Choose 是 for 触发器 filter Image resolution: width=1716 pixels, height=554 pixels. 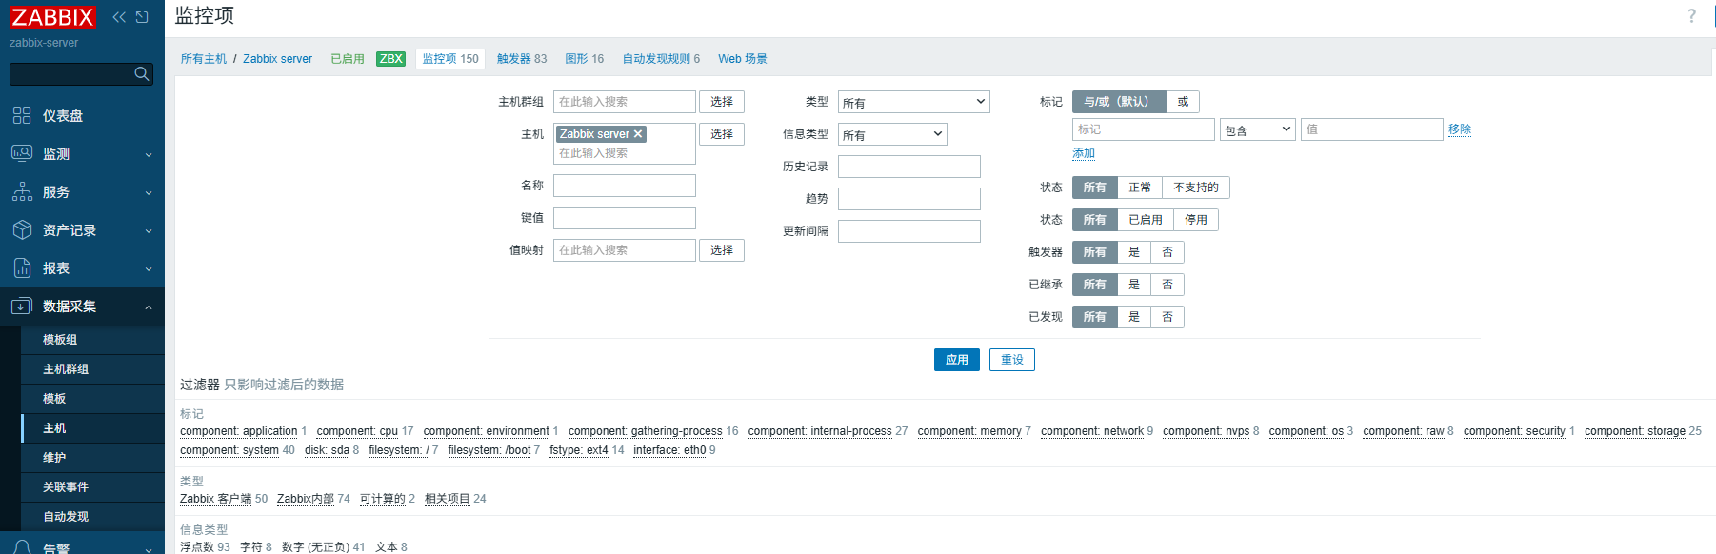click(x=1134, y=252)
